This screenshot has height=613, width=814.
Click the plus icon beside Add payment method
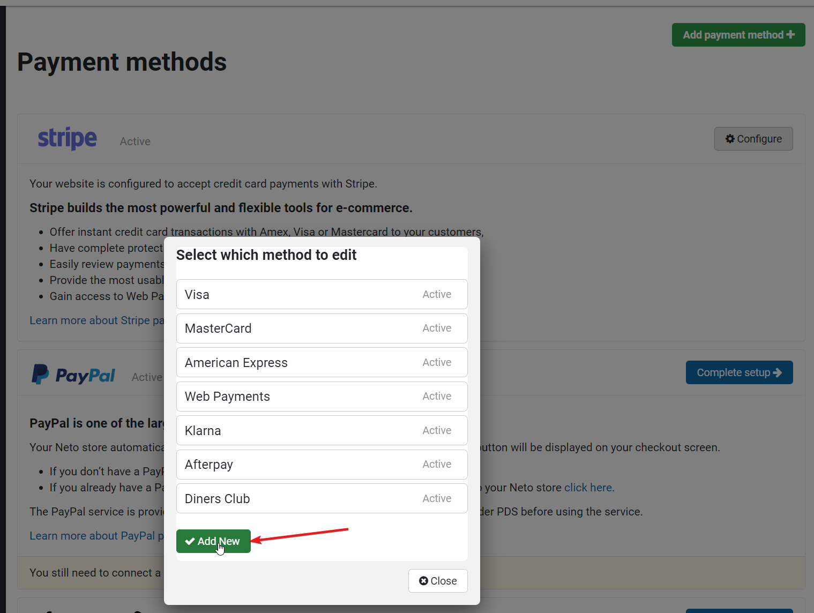(790, 34)
